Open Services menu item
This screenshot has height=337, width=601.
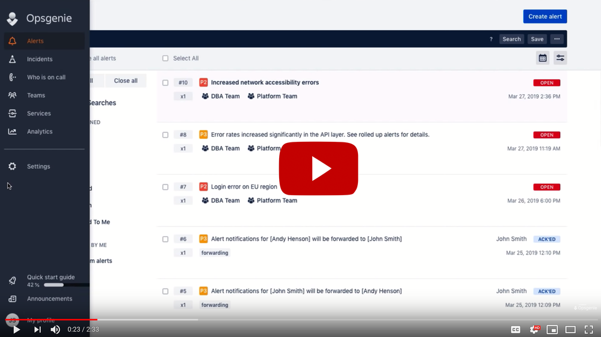click(39, 113)
